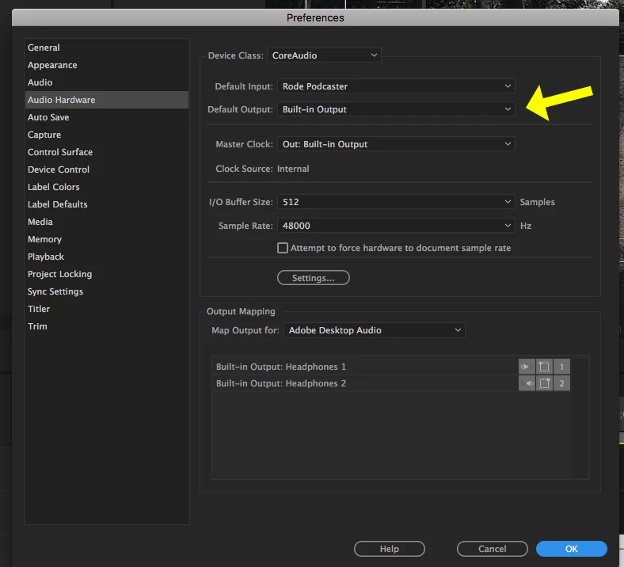Click channel 1 icon for Headphones 1
This screenshot has width=624, height=567.
pos(561,367)
